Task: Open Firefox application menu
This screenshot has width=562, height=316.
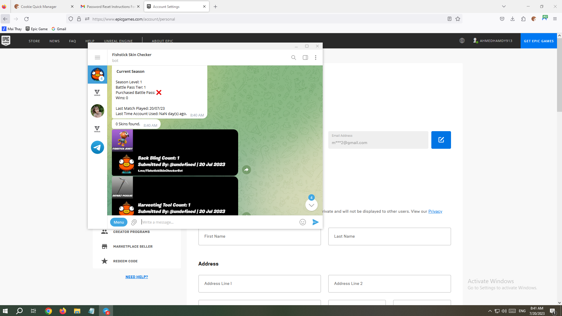Action: pyautogui.click(x=555, y=19)
